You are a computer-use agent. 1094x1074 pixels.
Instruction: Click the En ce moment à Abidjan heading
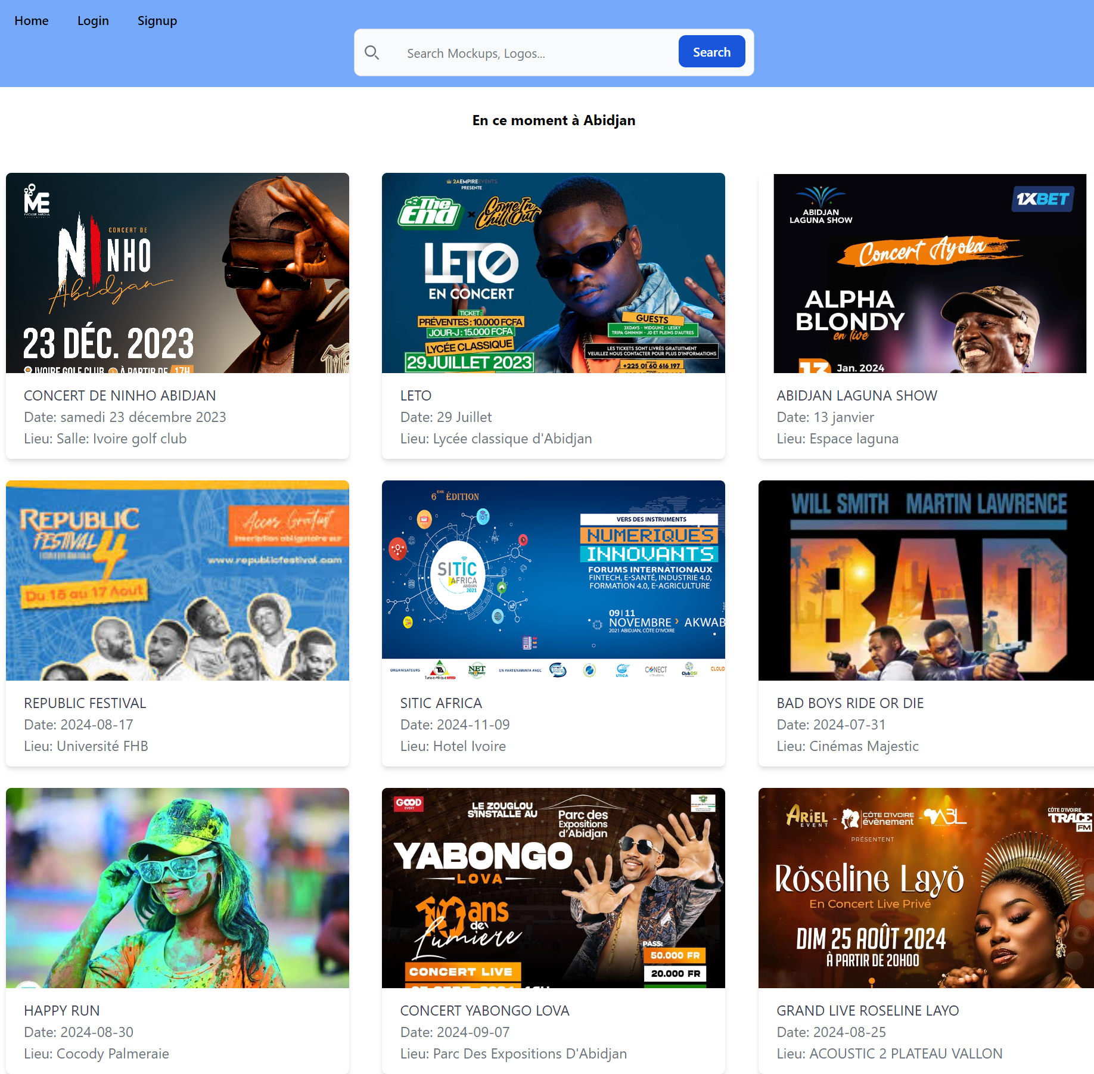[x=554, y=120]
